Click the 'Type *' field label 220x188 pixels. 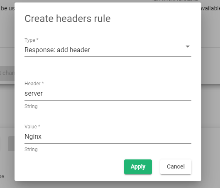(32, 40)
